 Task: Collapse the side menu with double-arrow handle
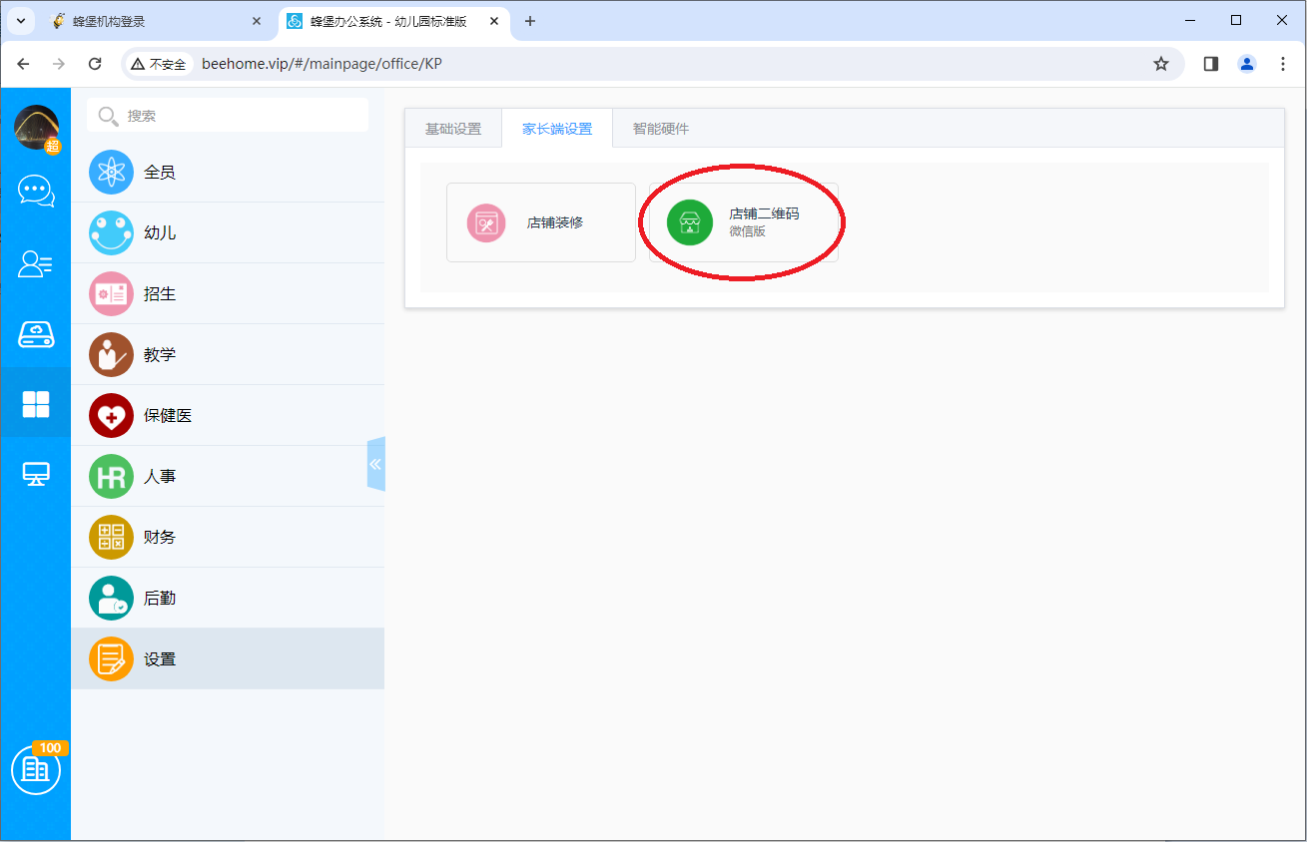tap(375, 464)
